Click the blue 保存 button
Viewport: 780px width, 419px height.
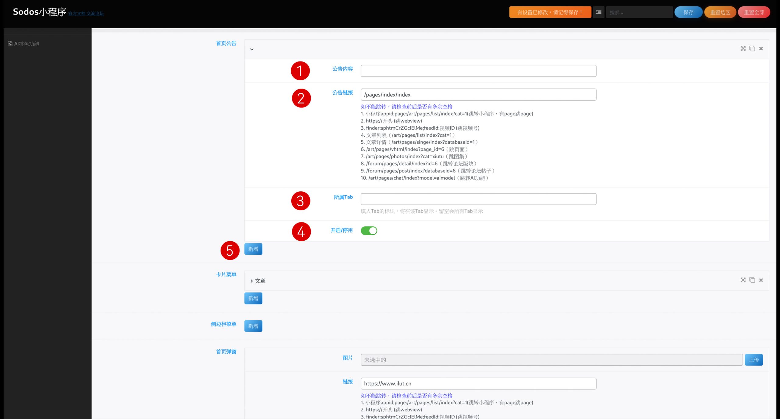point(688,12)
